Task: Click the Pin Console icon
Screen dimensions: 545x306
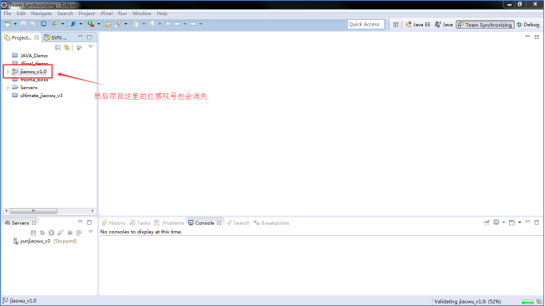Action: coord(487,222)
